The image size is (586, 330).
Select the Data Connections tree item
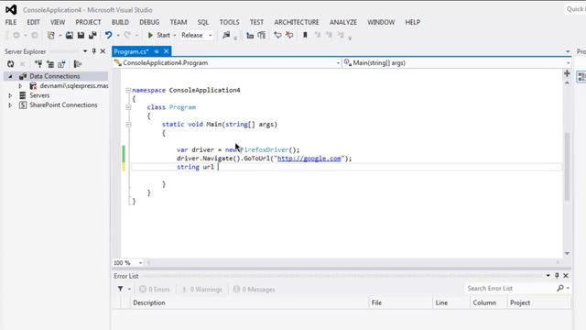(x=55, y=76)
